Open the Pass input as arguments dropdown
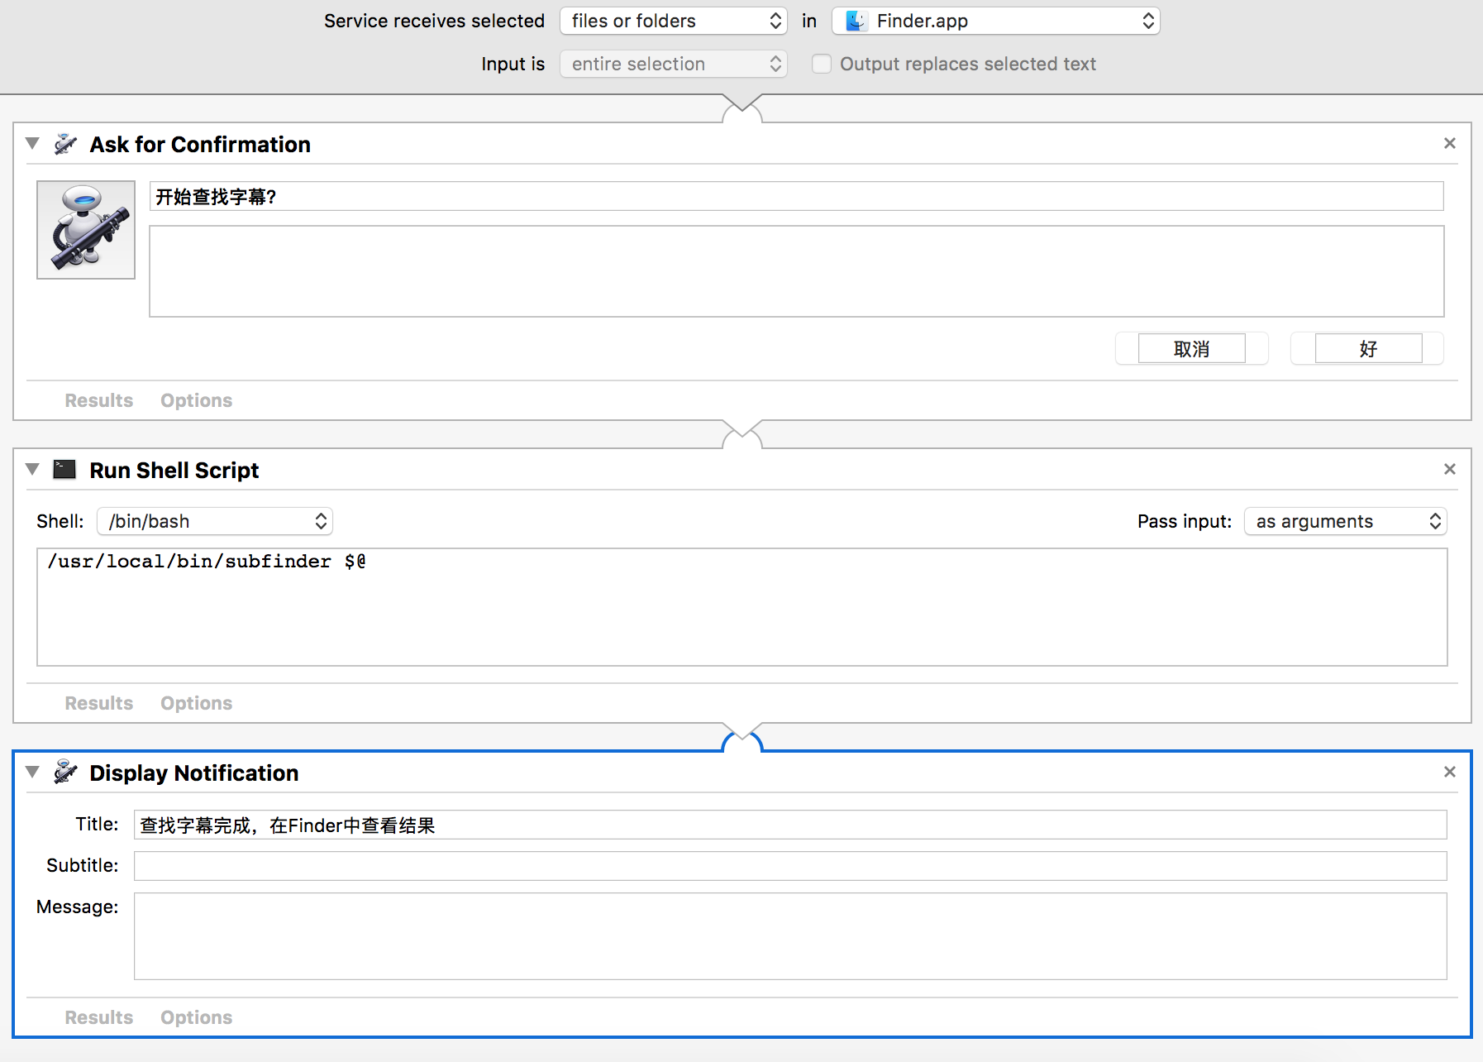 coord(1345,521)
